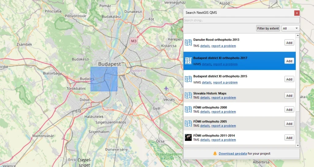
Task: Click the blue extent rectangle on the map
Action: point(104,79)
